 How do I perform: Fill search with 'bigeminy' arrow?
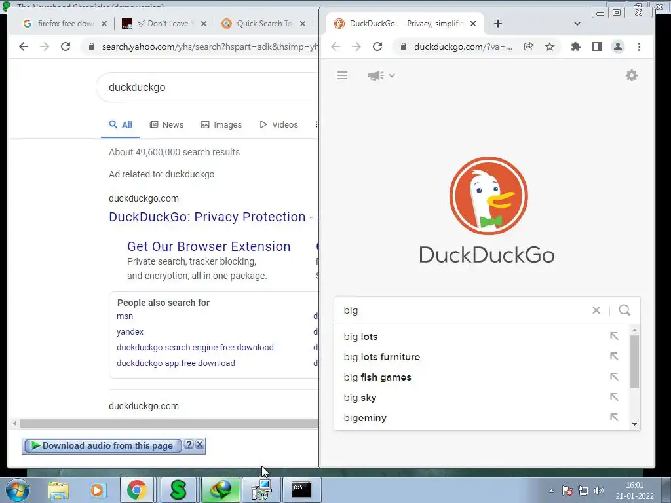click(x=614, y=417)
